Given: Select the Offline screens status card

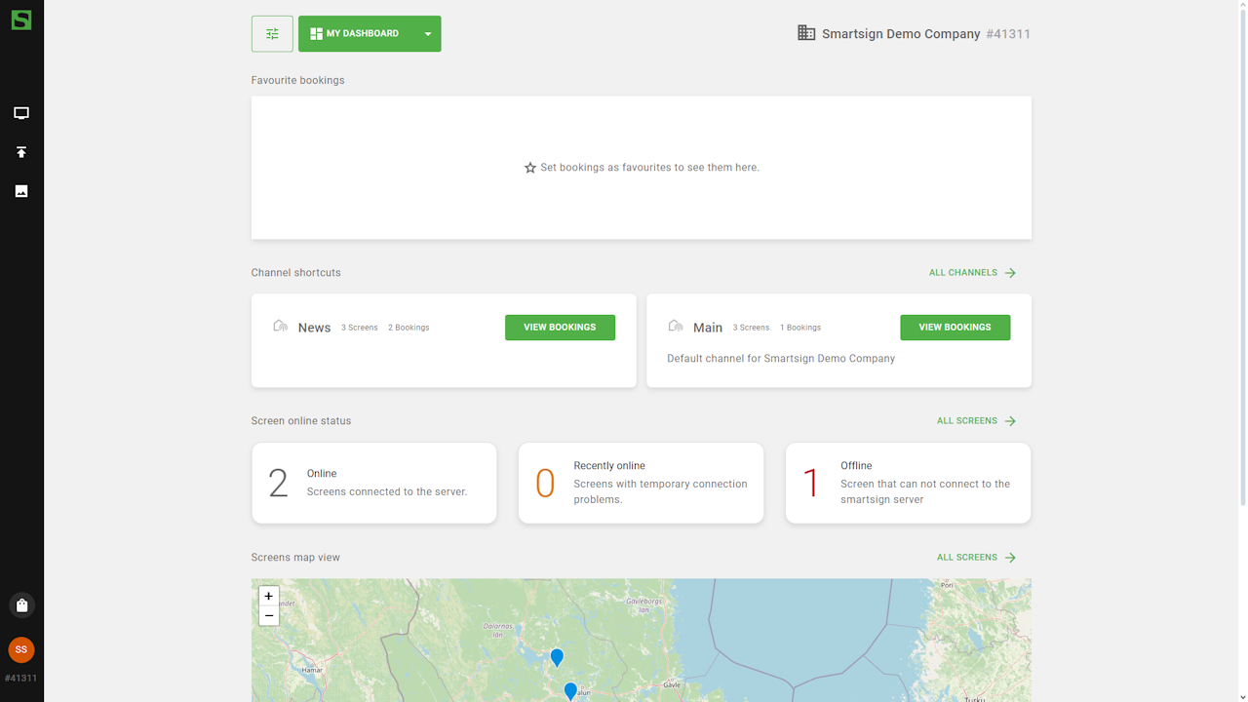Looking at the screenshot, I should (908, 484).
